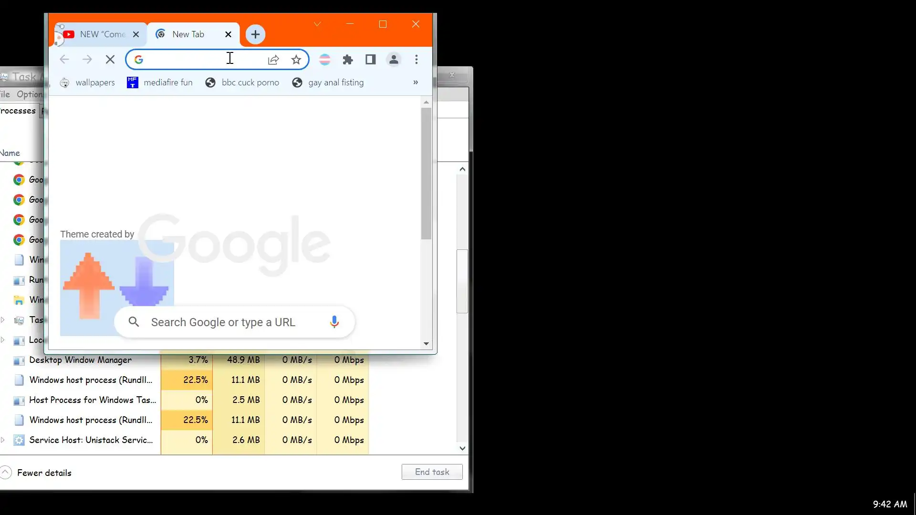916x515 pixels.
Task: Switch to the YouTube NEW tab
Action: coord(99,34)
